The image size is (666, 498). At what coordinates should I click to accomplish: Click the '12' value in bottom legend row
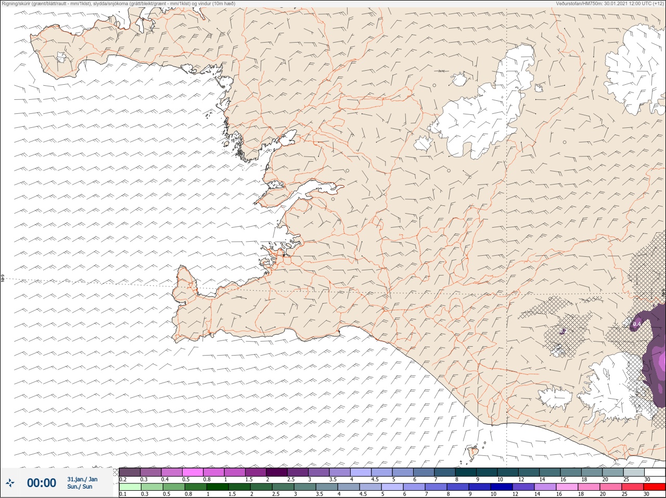pos(515,494)
